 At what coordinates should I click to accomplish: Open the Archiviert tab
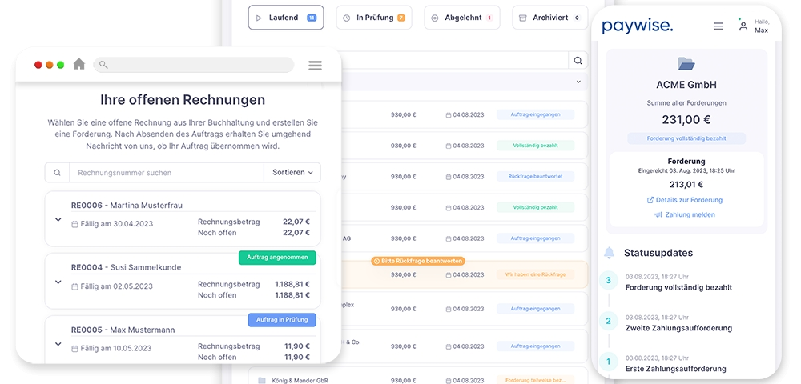[549, 18]
